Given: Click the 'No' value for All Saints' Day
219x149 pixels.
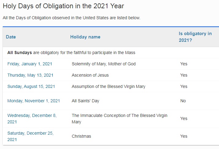Looking at the screenshot, I should pos(183,101).
